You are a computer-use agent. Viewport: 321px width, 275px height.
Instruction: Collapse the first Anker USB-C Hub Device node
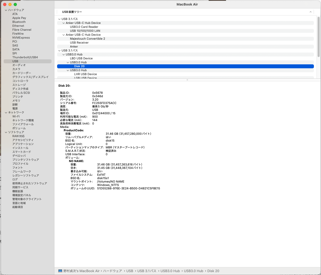[63, 23]
